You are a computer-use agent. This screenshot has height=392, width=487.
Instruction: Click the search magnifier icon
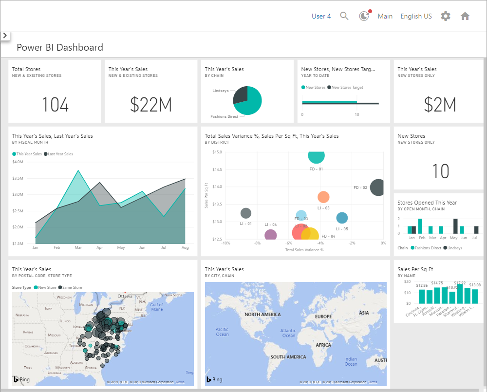click(344, 16)
